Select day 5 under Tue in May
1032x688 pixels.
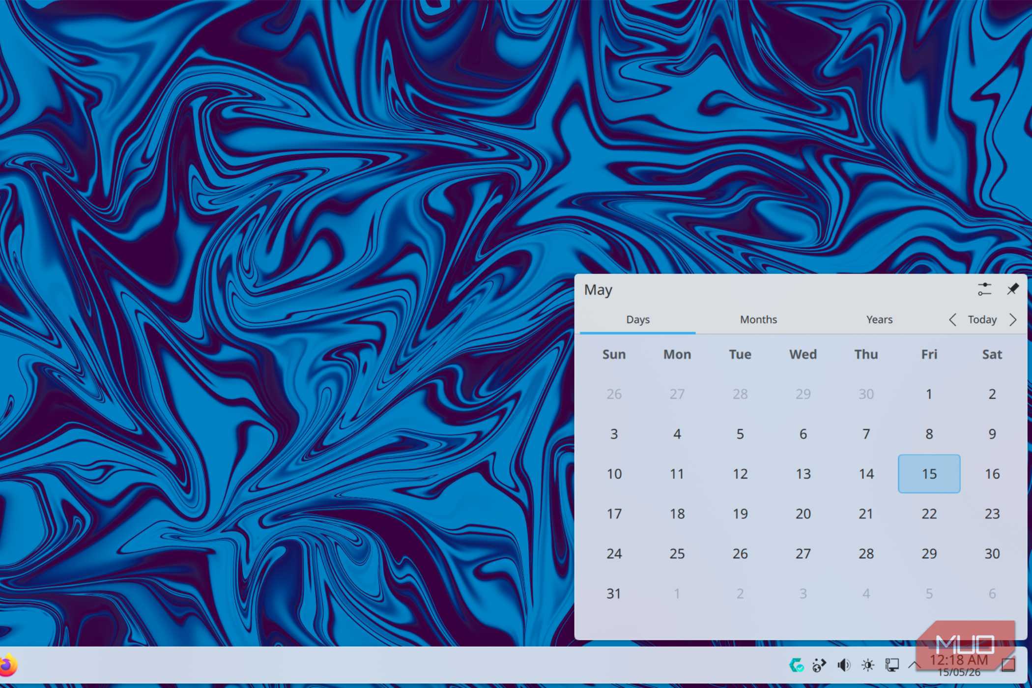pyautogui.click(x=740, y=434)
